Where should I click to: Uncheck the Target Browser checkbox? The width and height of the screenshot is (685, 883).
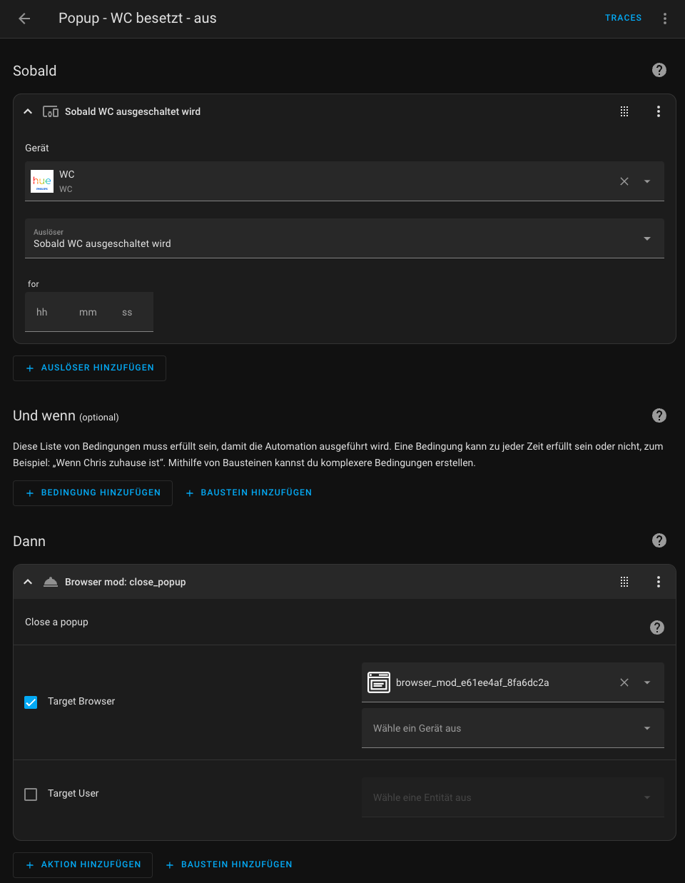click(x=31, y=702)
